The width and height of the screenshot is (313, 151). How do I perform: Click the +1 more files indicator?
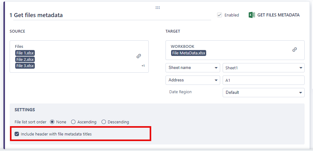click(143, 66)
